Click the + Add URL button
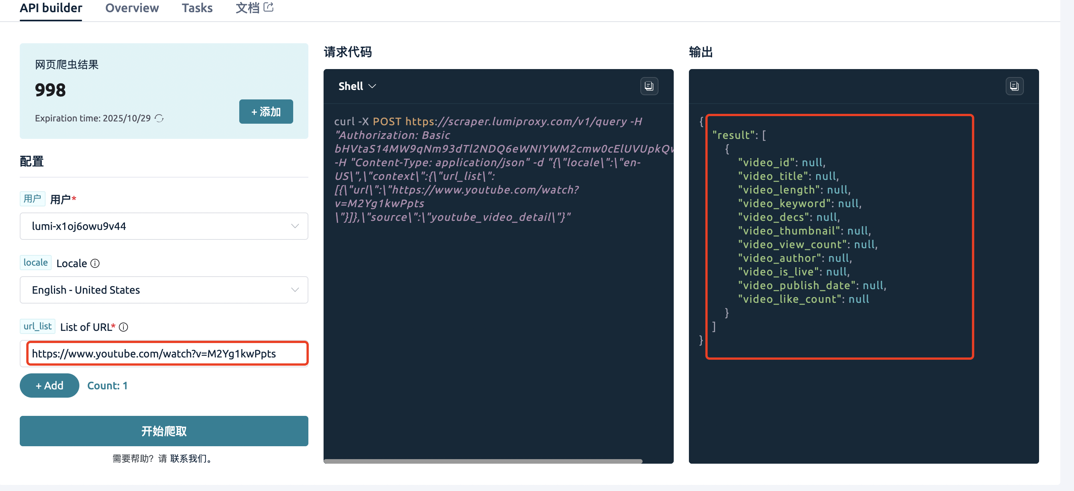This screenshot has width=1074, height=491. (49, 385)
